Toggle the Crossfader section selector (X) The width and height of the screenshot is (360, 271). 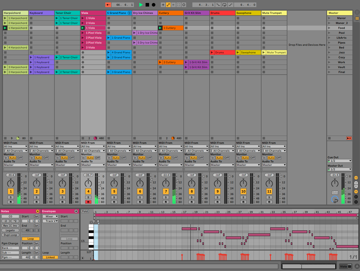click(356, 202)
